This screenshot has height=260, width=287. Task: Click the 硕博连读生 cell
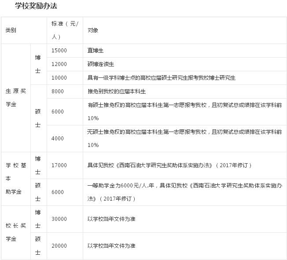(x=101, y=64)
